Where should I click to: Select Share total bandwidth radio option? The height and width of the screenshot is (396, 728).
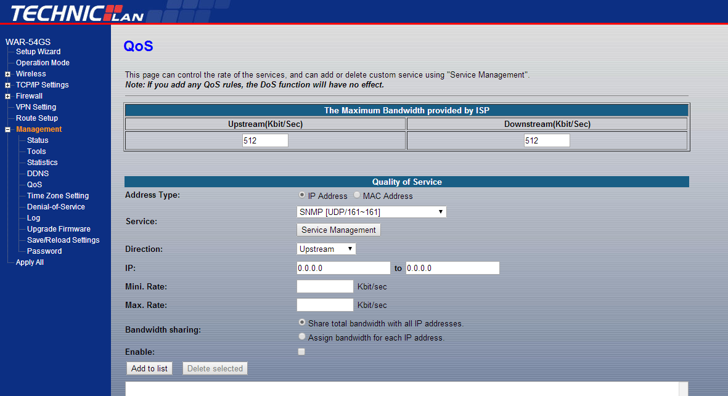pyautogui.click(x=302, y=322)
